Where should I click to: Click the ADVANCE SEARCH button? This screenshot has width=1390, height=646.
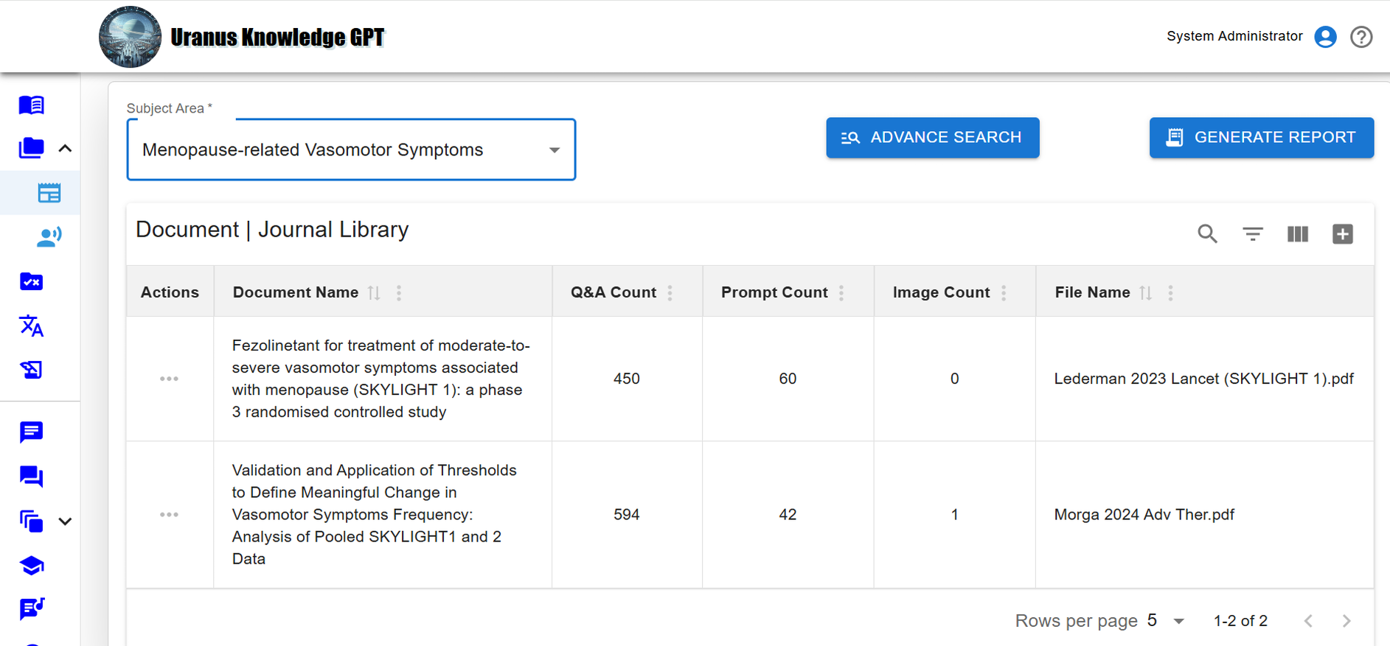click(x=933, y=138)
